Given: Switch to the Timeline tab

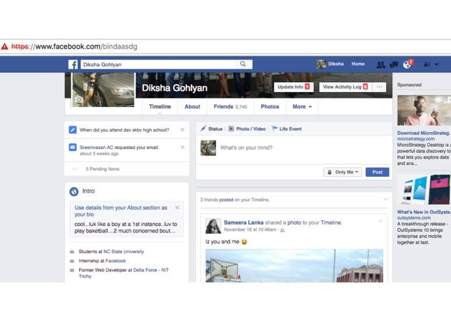Looking at the screenshot, I should [160, 106].
